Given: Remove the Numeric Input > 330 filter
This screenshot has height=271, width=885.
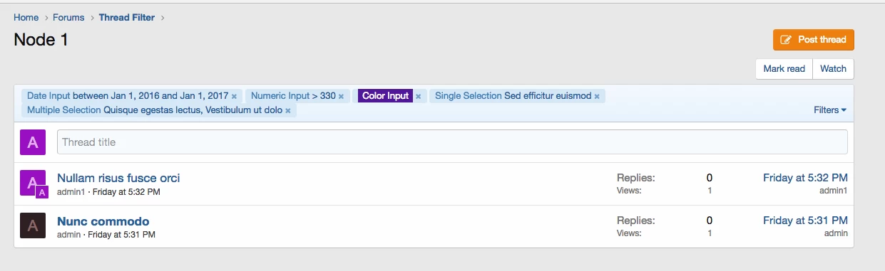Looking at the screenshot, I should (342, 96).
